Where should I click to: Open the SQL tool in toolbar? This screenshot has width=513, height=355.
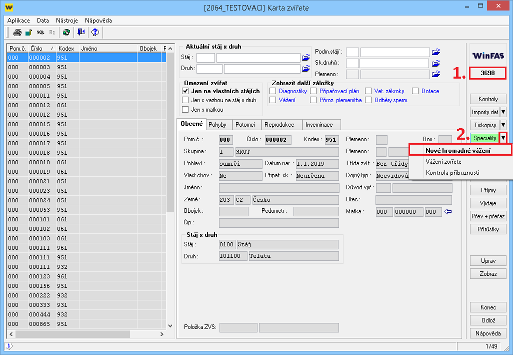40,33
